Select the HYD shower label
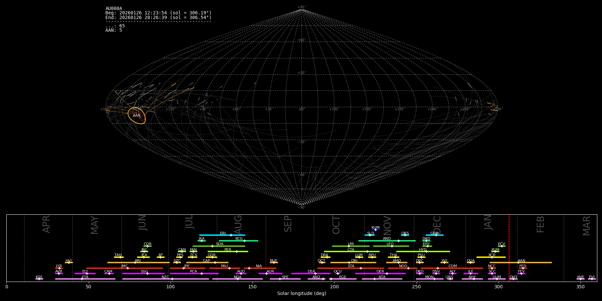The height and width of the screenshot is (301, 602). point(423,250)
